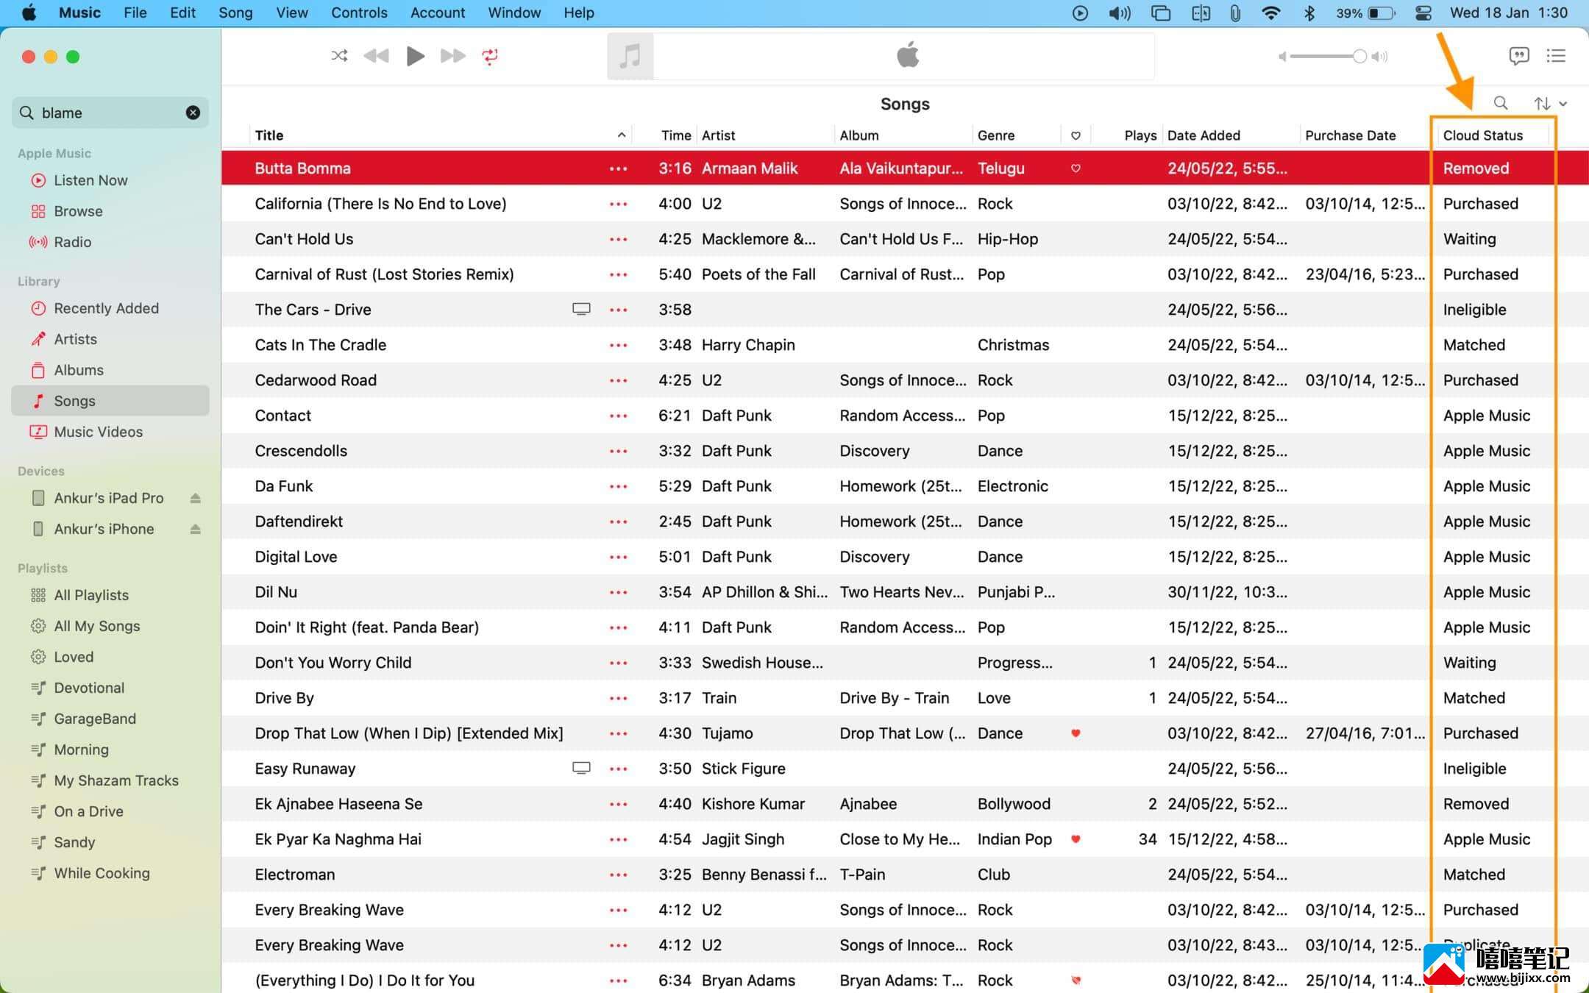This screenshot has width=1589, height=993.
Task: Open the lyrics panel icon
Action: click(x=1518, y=56)
